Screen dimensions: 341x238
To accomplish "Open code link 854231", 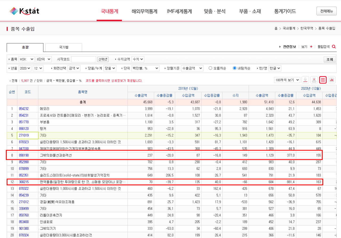I will (24, 115).
